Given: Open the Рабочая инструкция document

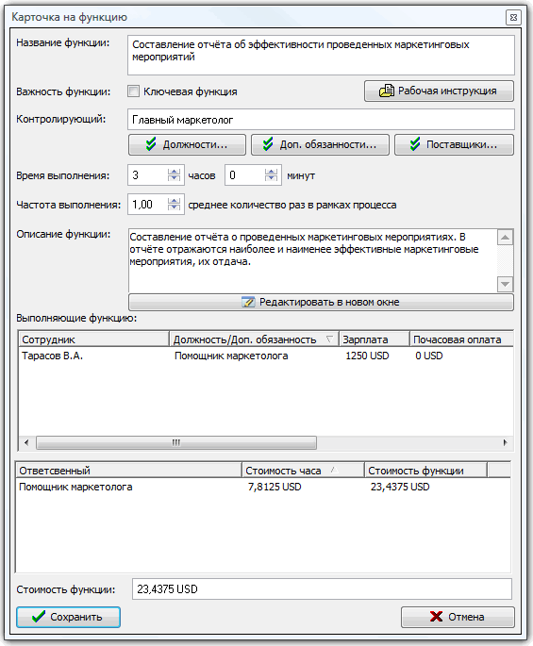Looking at the screenshot, I should click(x=439, y=91).
